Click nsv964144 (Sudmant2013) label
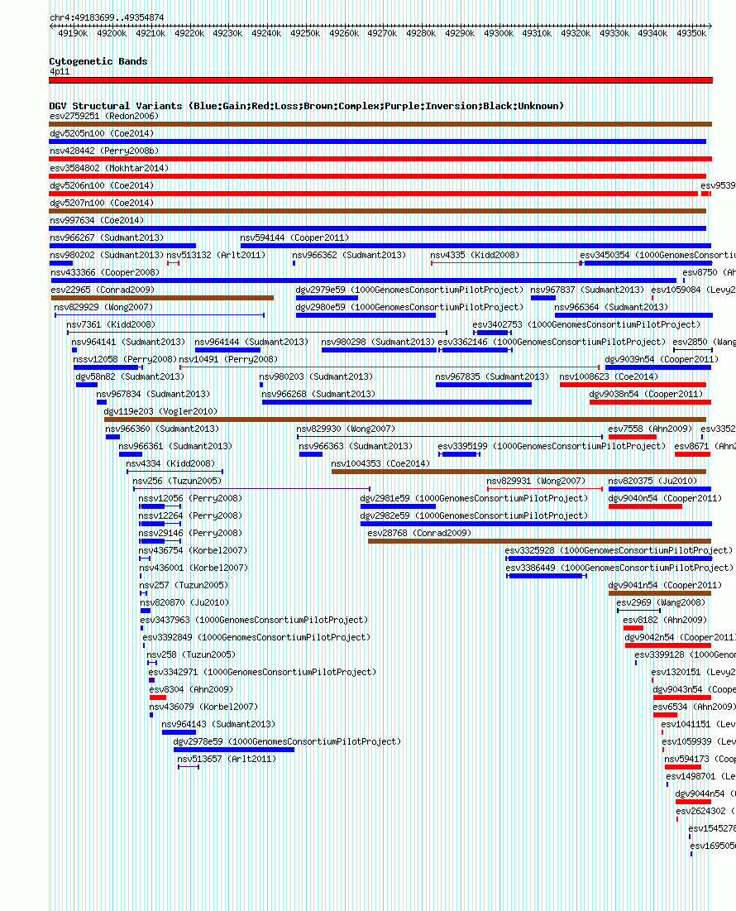 click(x=251, y=343)
